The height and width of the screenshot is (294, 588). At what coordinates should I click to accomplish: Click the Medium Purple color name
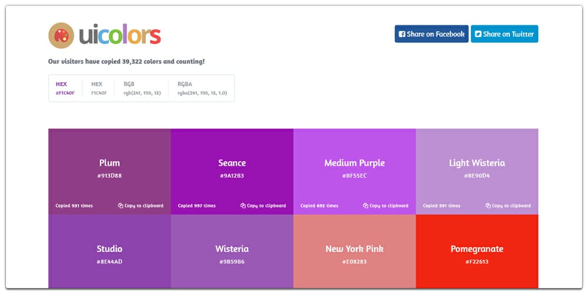point(354,163)
